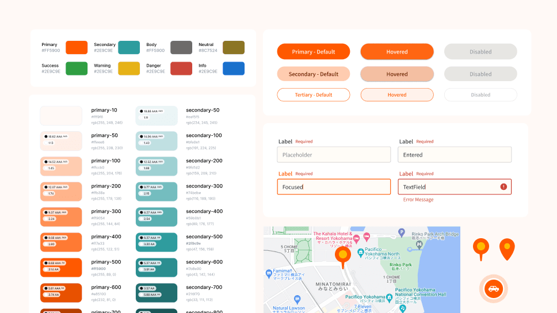
Task: Click the secondary-400 color swatch
Action: [157, 217]
